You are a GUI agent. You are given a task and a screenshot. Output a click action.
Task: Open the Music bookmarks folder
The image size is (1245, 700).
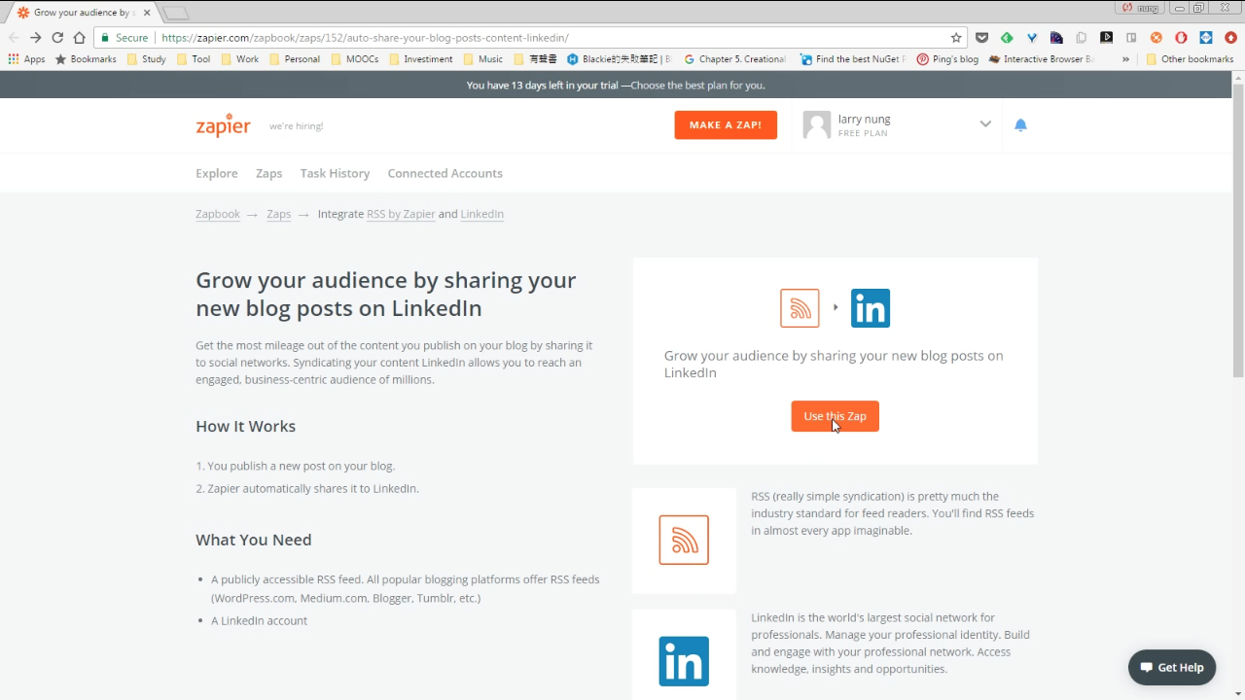coord(482,59)
